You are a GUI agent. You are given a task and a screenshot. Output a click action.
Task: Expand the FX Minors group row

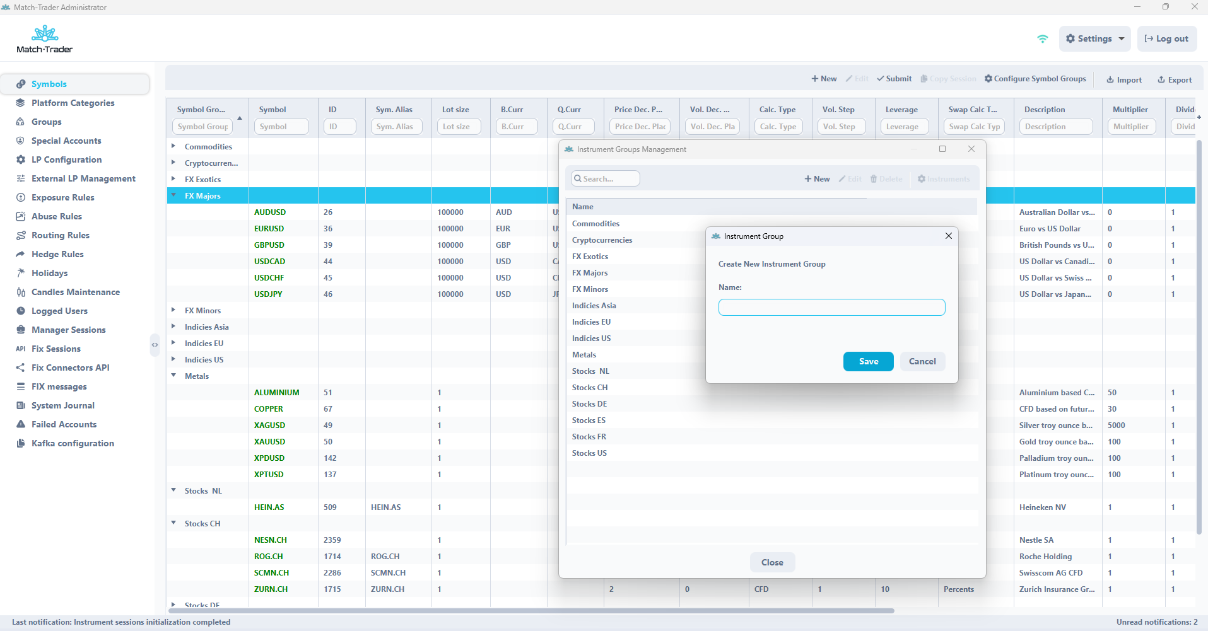pyautogui.click(x=173, y=310)
